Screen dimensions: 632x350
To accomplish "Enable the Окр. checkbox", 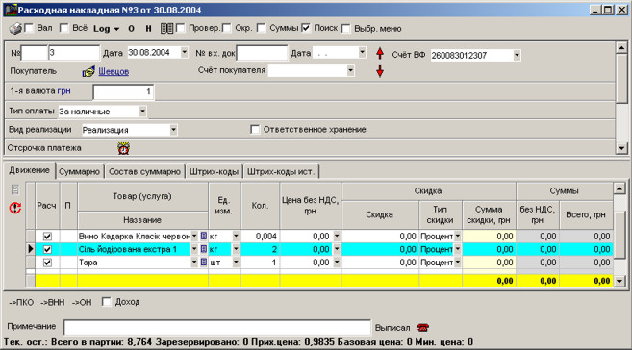I will point(226,28).
